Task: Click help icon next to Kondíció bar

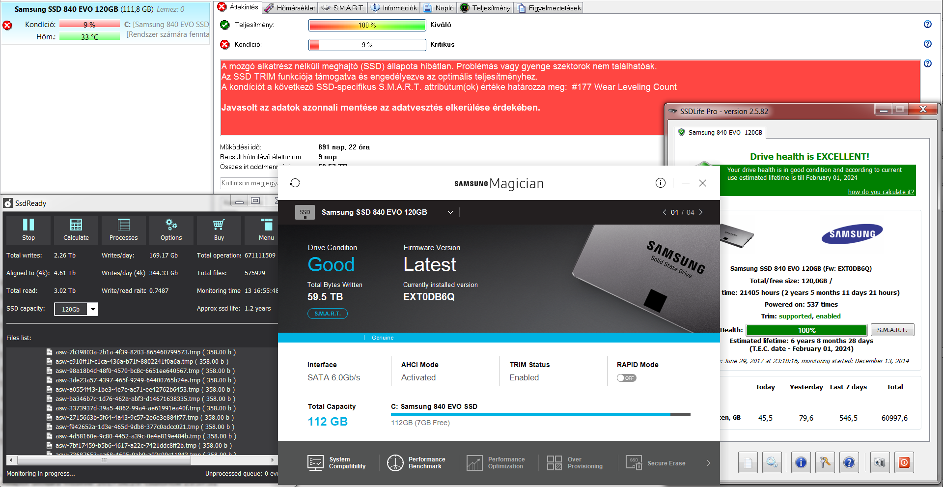Action: click(927, 44)
